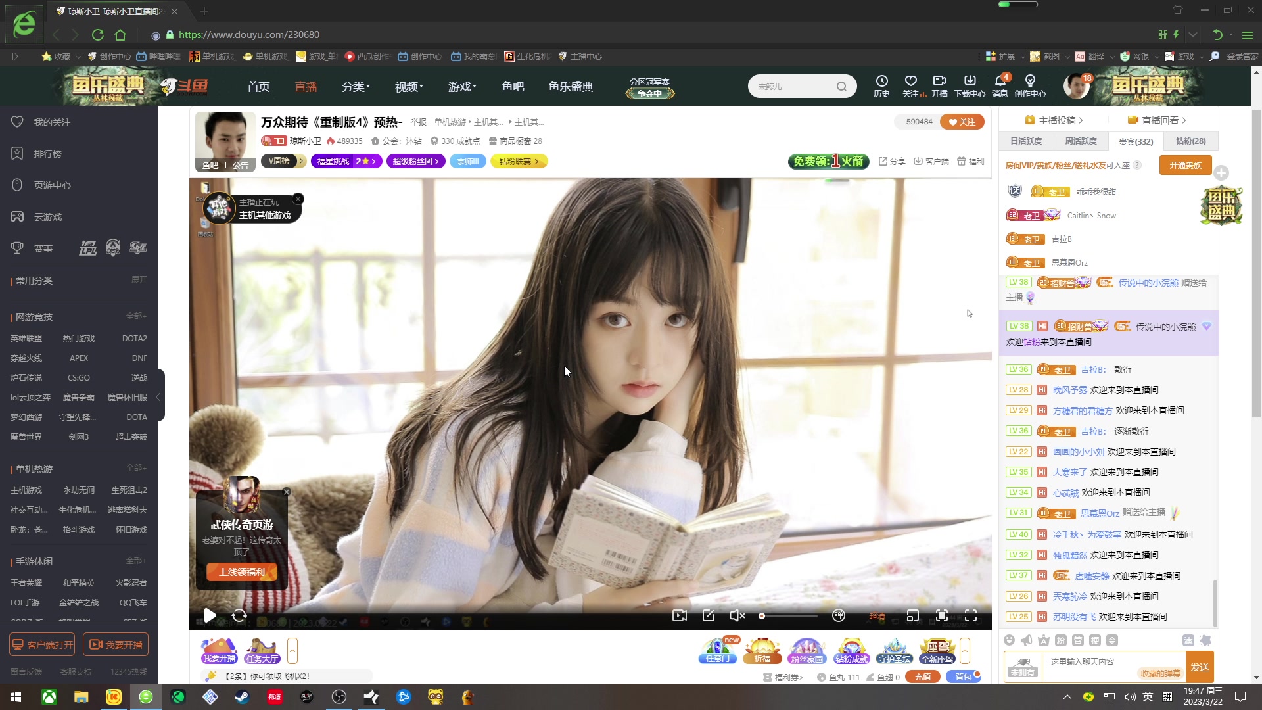Viewport: 1262px width, 710px height.
Task: Follow the streamer with 关注 button
Action: (x=962, y=122)
